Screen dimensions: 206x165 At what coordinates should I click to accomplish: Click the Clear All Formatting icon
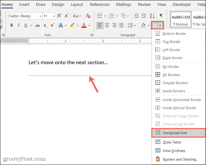coord(88,16)
